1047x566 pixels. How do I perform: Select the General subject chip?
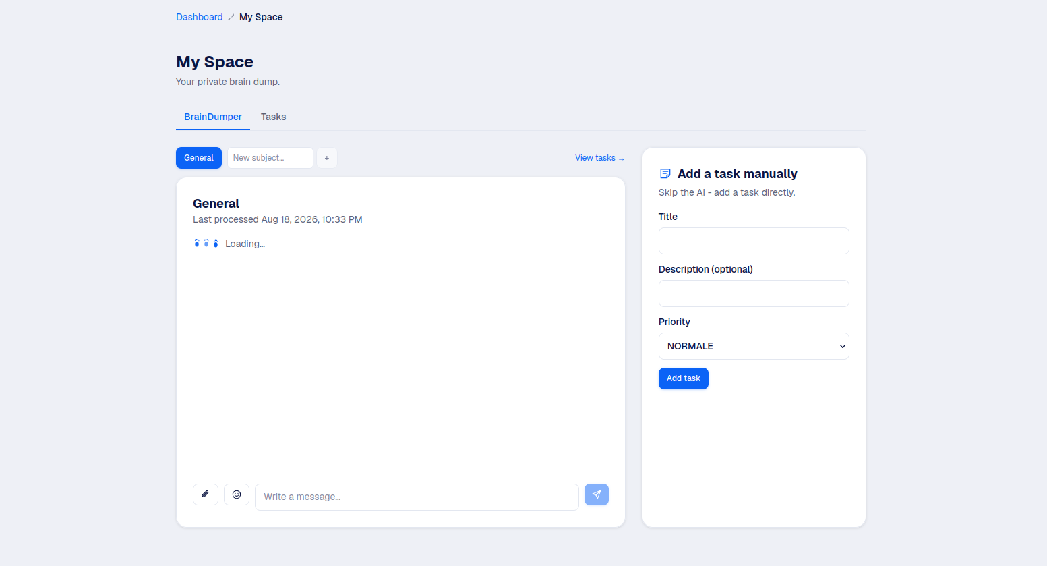coord(199,158)
